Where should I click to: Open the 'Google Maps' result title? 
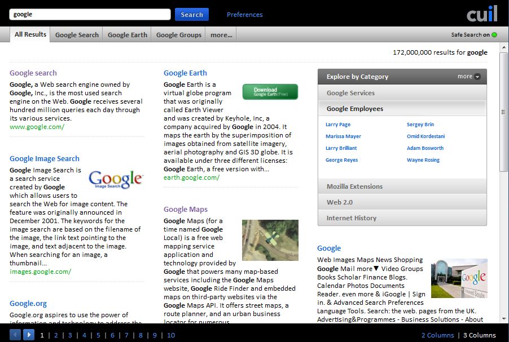tap(185, 209)
